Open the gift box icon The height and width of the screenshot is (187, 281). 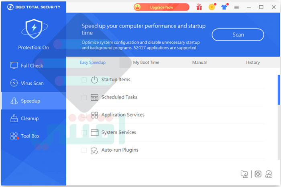(x=199, y=7)
